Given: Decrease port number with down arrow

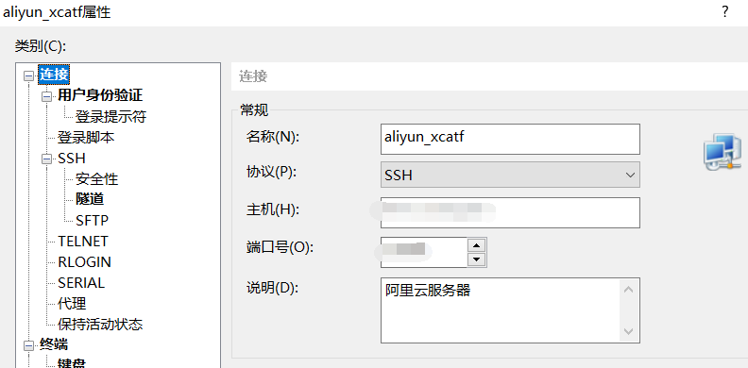Looking at the screenshot, I should coord(477,259).
